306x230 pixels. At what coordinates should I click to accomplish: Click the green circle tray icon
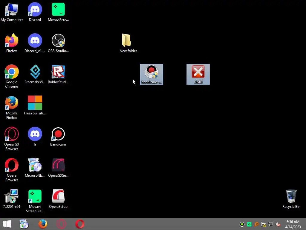[242, 224]
